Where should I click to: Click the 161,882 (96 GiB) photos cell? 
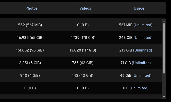[x=30, y=50]
